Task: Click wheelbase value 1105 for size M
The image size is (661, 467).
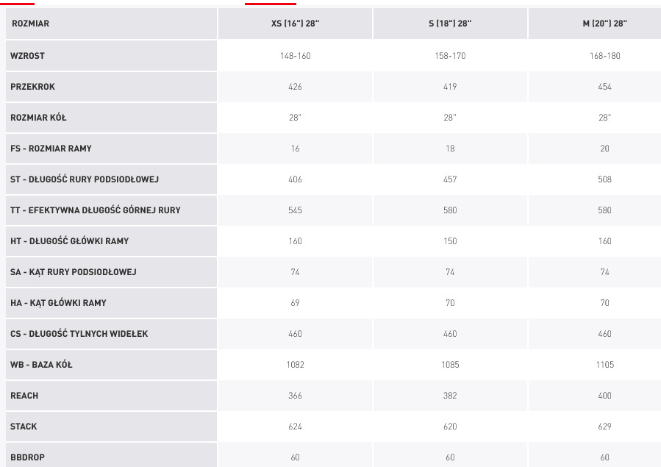Action: click(605, 365)
